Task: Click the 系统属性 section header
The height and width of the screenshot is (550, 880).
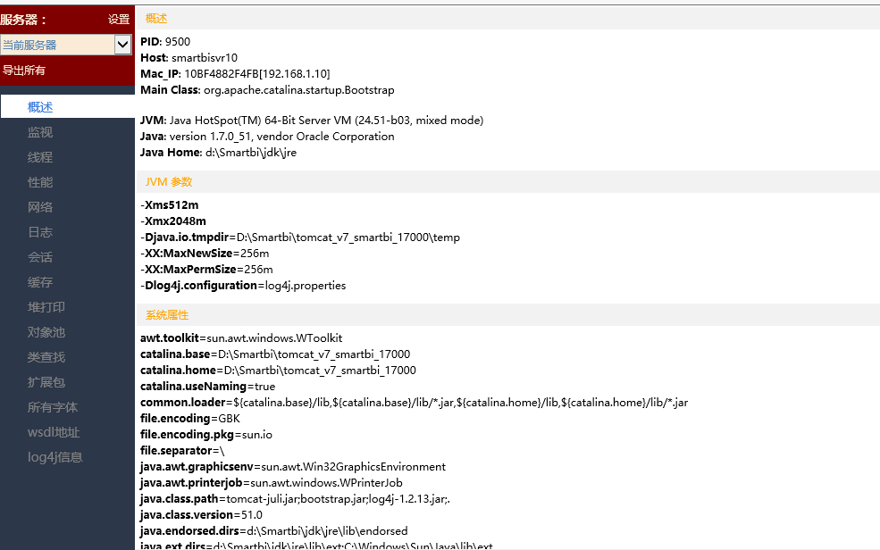Action: [x=167, y=315]
